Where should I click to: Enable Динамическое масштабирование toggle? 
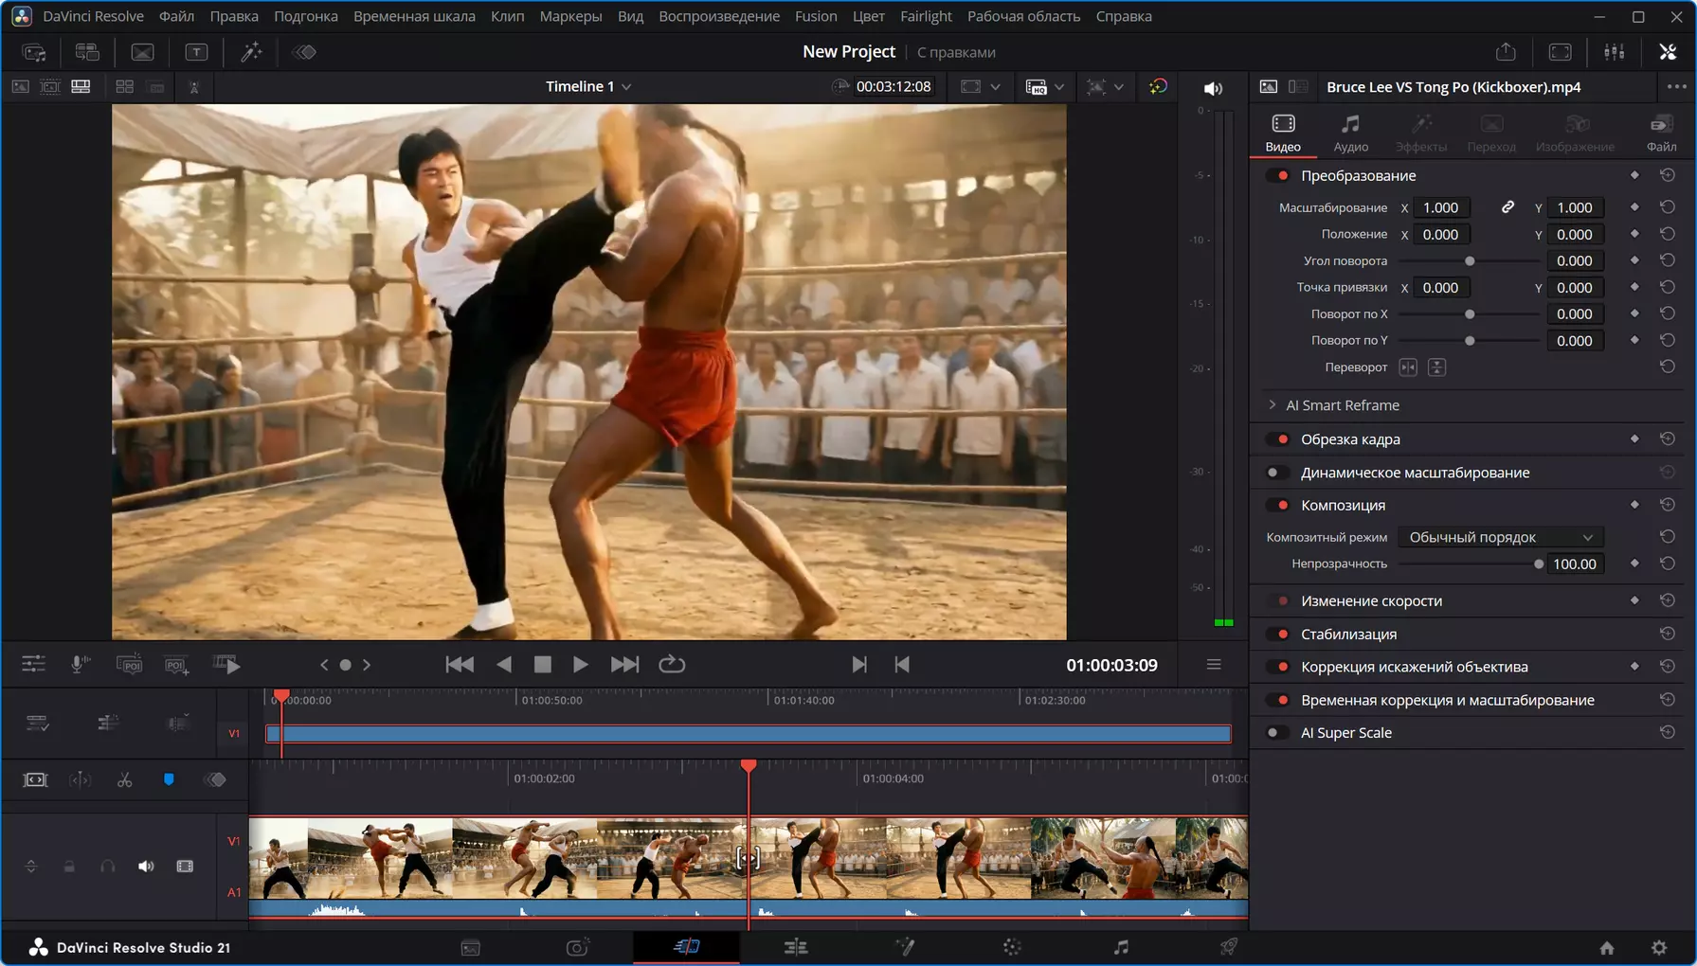pyautogui.click(x=1278, y=473)
